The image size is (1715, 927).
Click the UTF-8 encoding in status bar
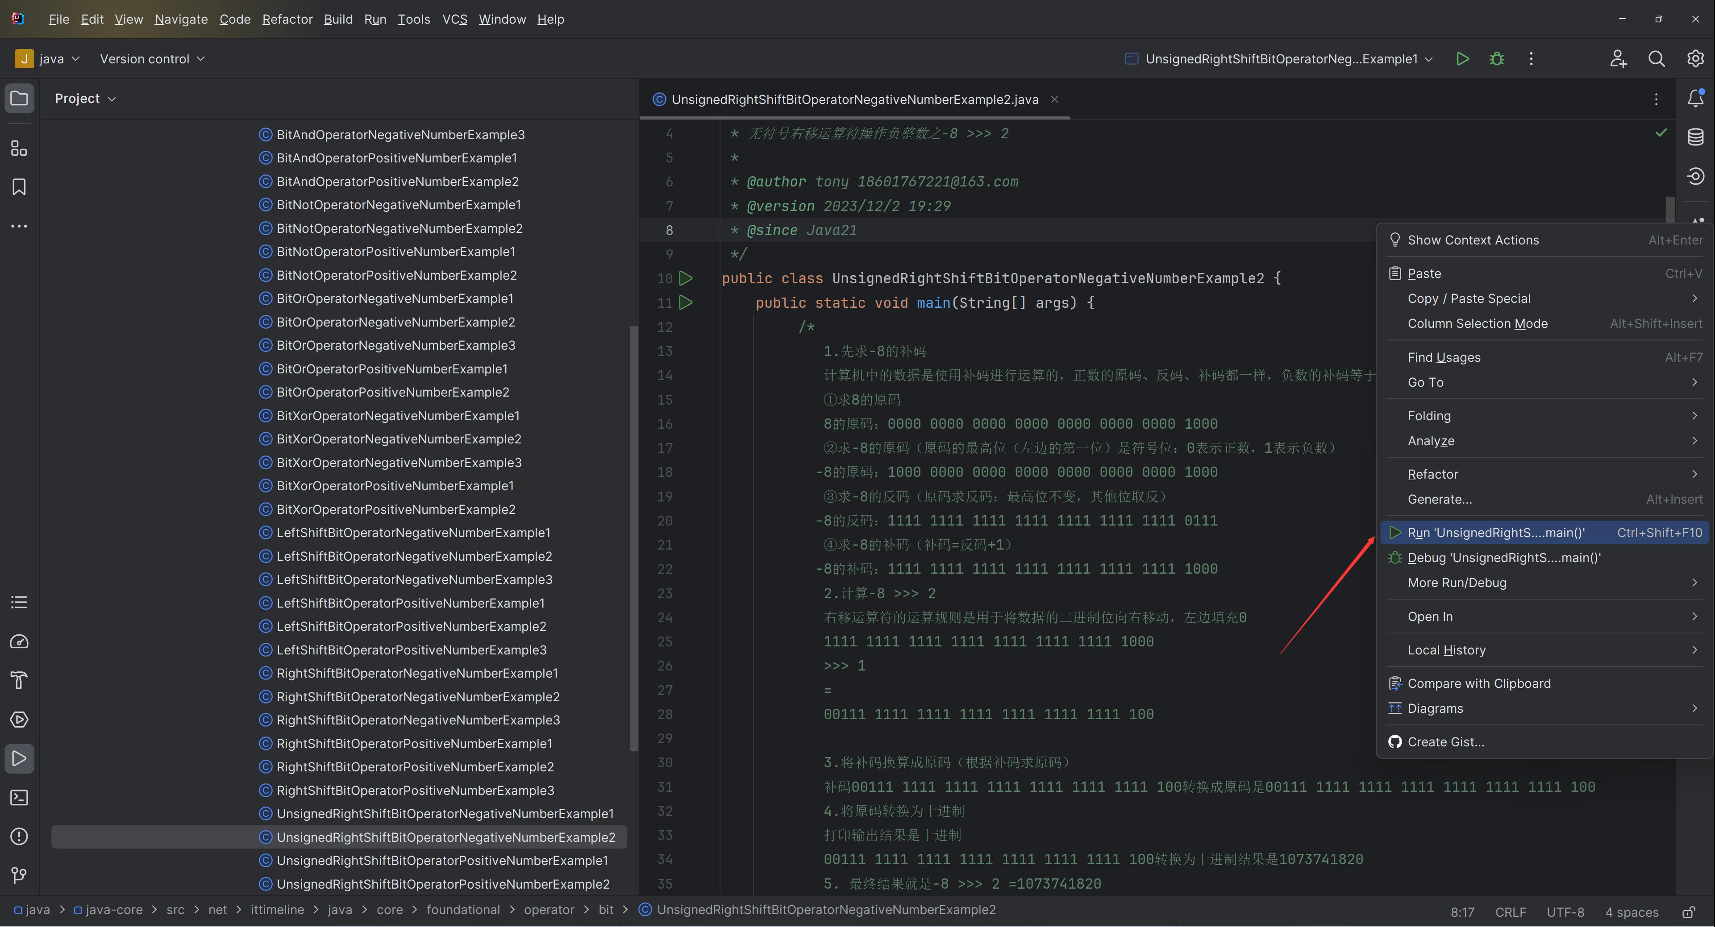(1565, 912)
